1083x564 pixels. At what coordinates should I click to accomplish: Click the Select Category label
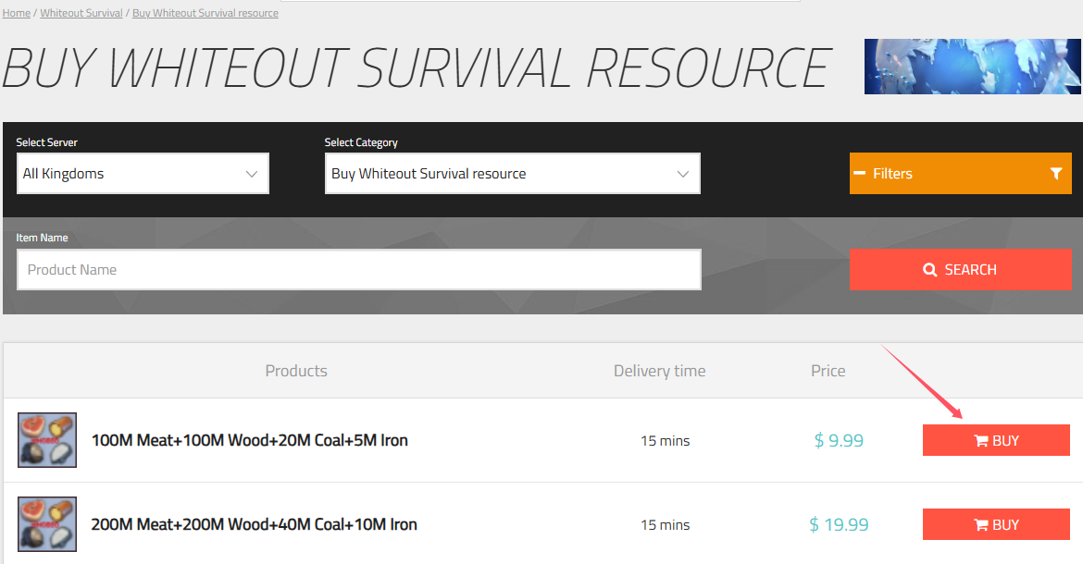[361, 142]
